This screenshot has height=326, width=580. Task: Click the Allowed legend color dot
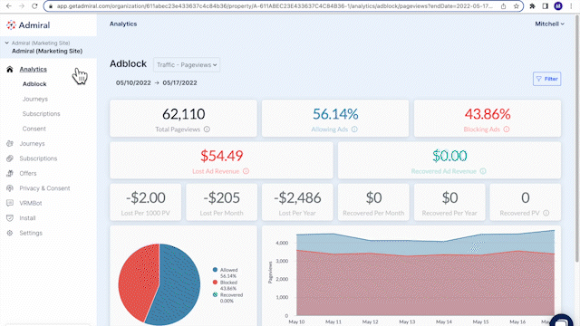(215, 270)
